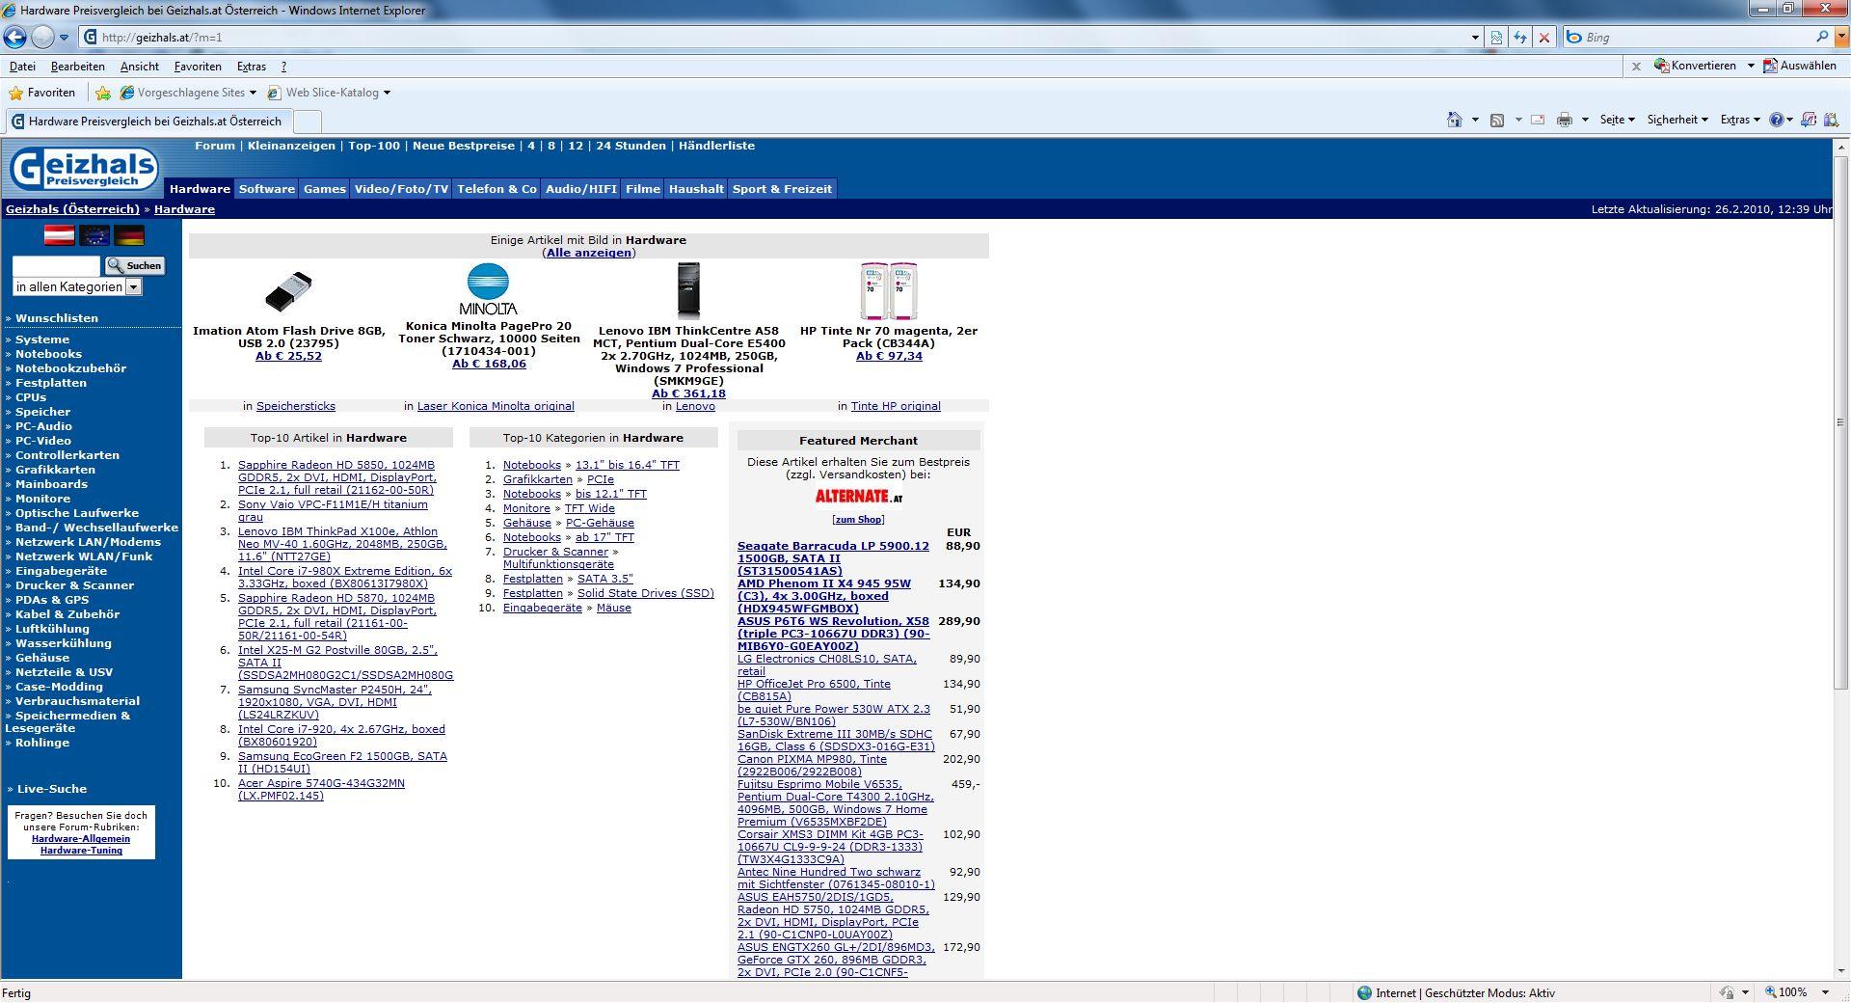1851x1003 pixels.
Task: Click the Geizhals Preisvergleich logo
Action: (84, 169)
